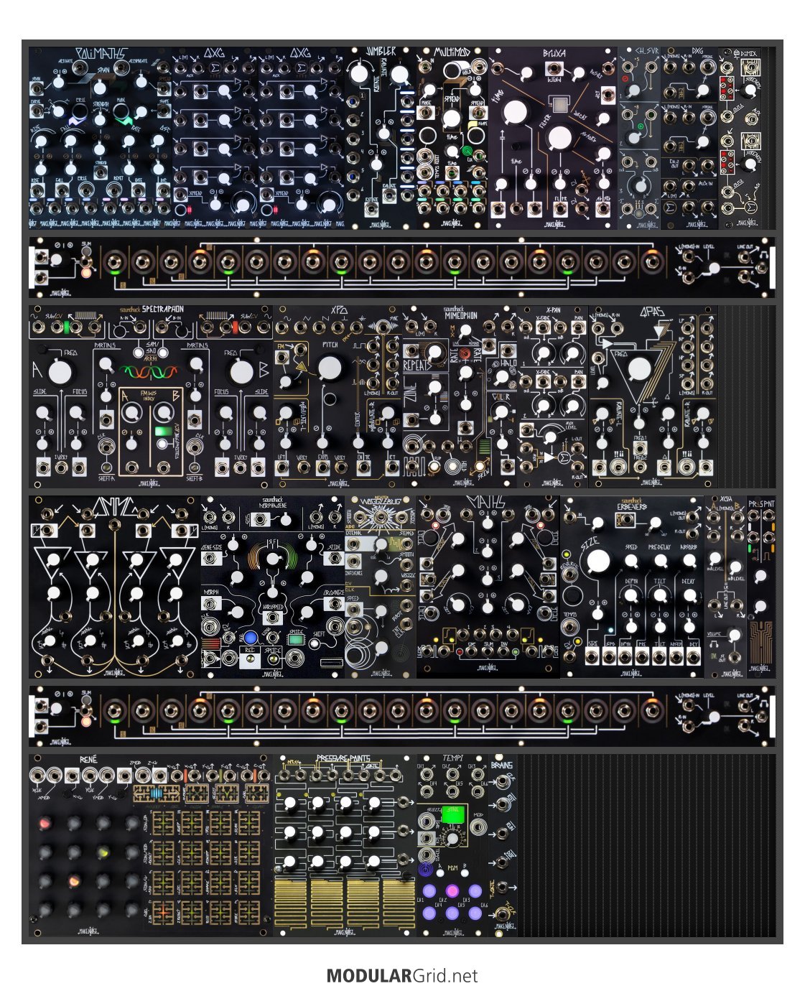Screen dimensions: 805x991
Task: Click the large PITCH knob on XPO
Action: [330, 368]
